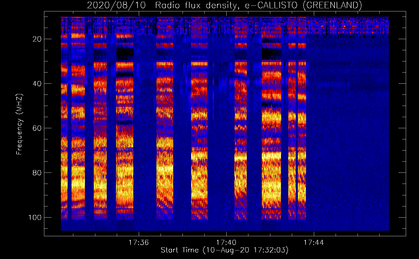Click the 17:36 time tick label
The image size is (419, 259).
(139, 243)
